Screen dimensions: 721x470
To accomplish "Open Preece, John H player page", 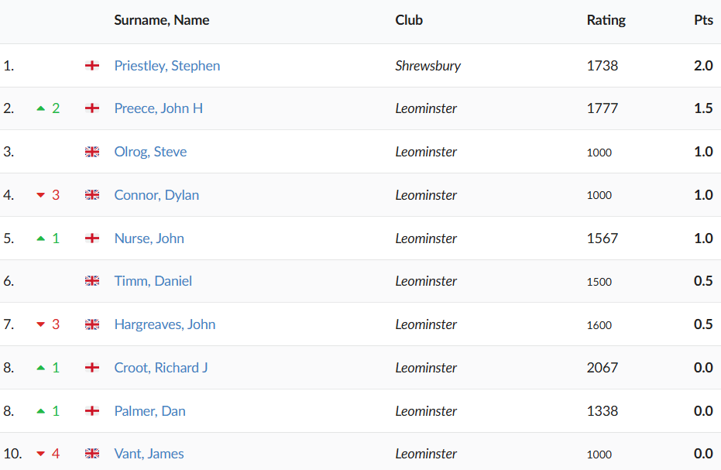I will pyautogui.click(x=158, y=108).
